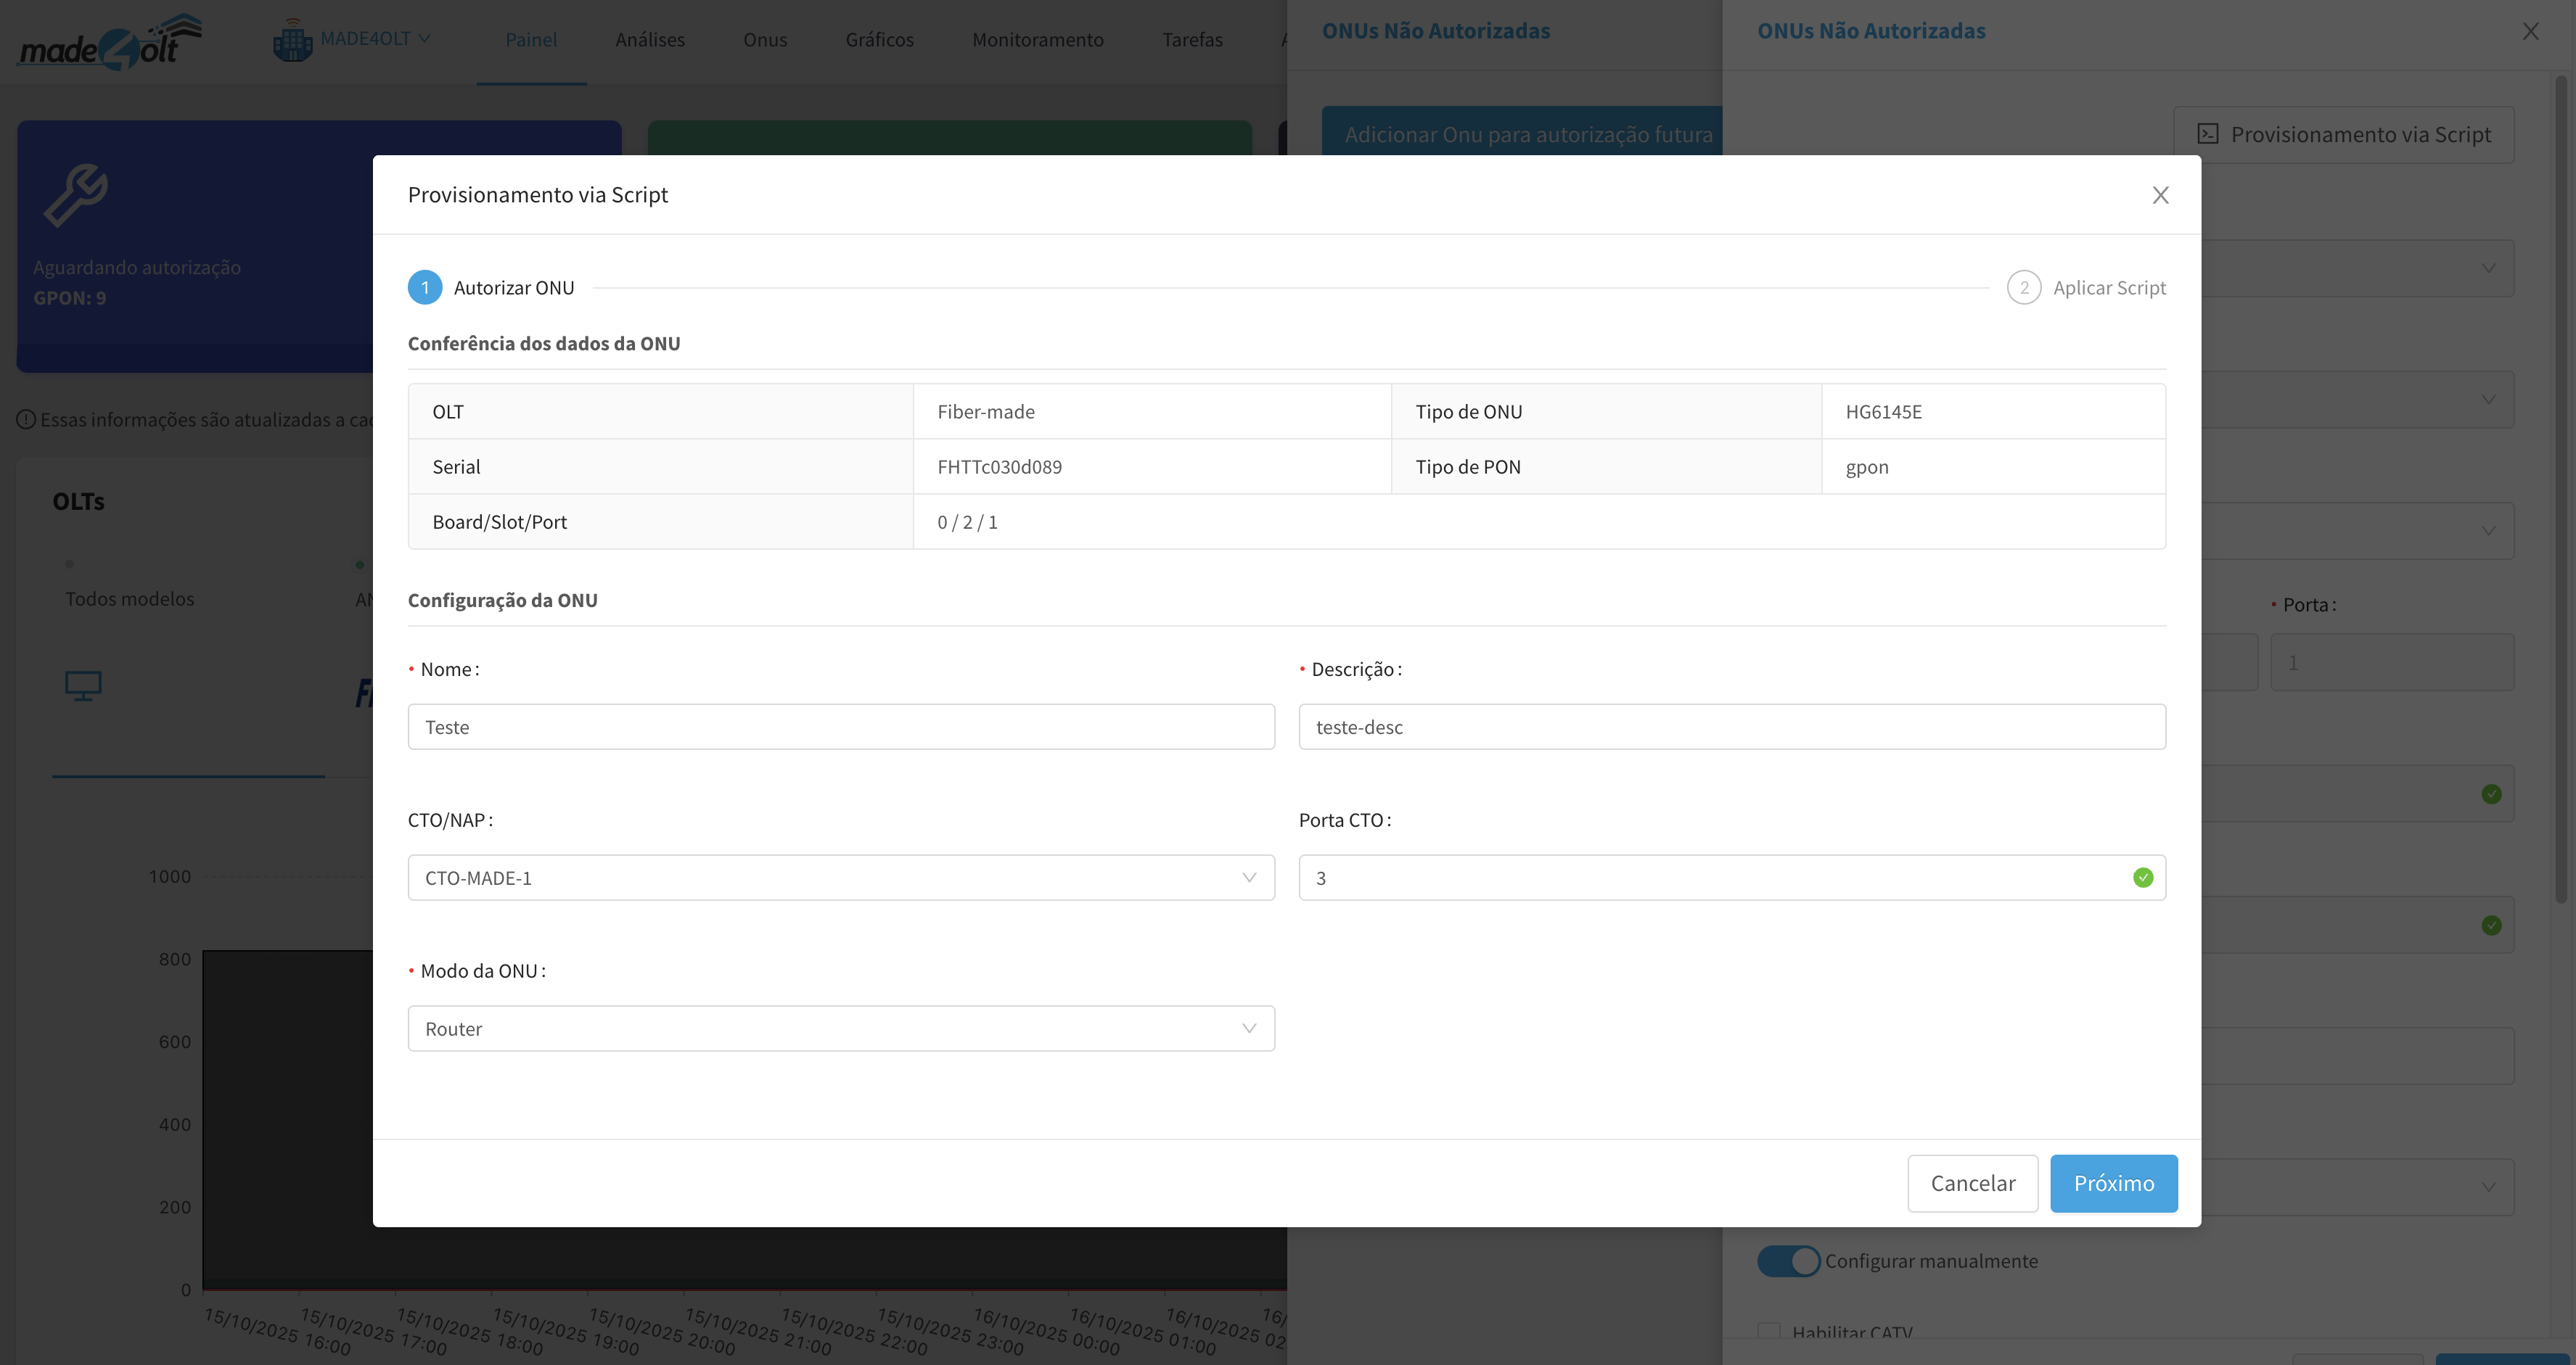
Task: Expand the Modo da ONU dropdown
Action: point(840,1028)
